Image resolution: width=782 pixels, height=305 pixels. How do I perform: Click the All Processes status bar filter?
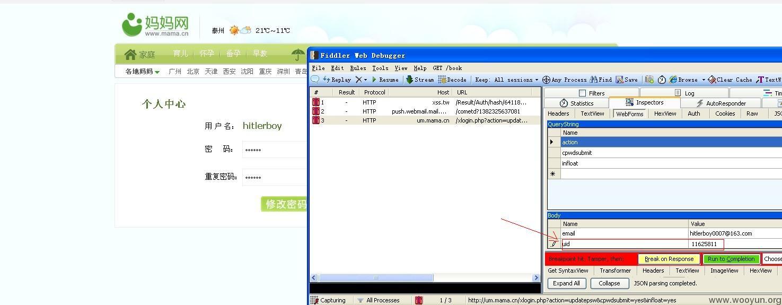pyautogui.click(x=378, y=300)
